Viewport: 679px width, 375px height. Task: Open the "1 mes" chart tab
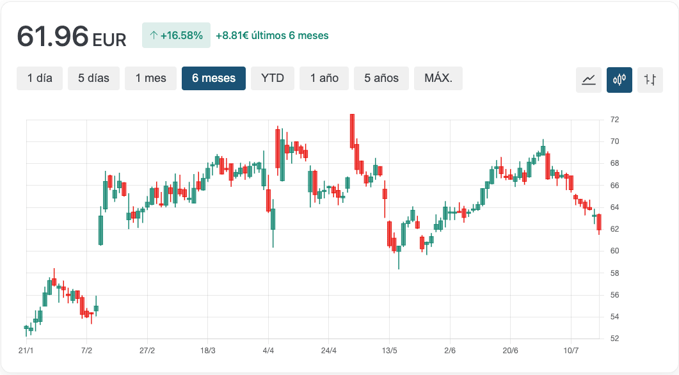click(x=150, y=78)
